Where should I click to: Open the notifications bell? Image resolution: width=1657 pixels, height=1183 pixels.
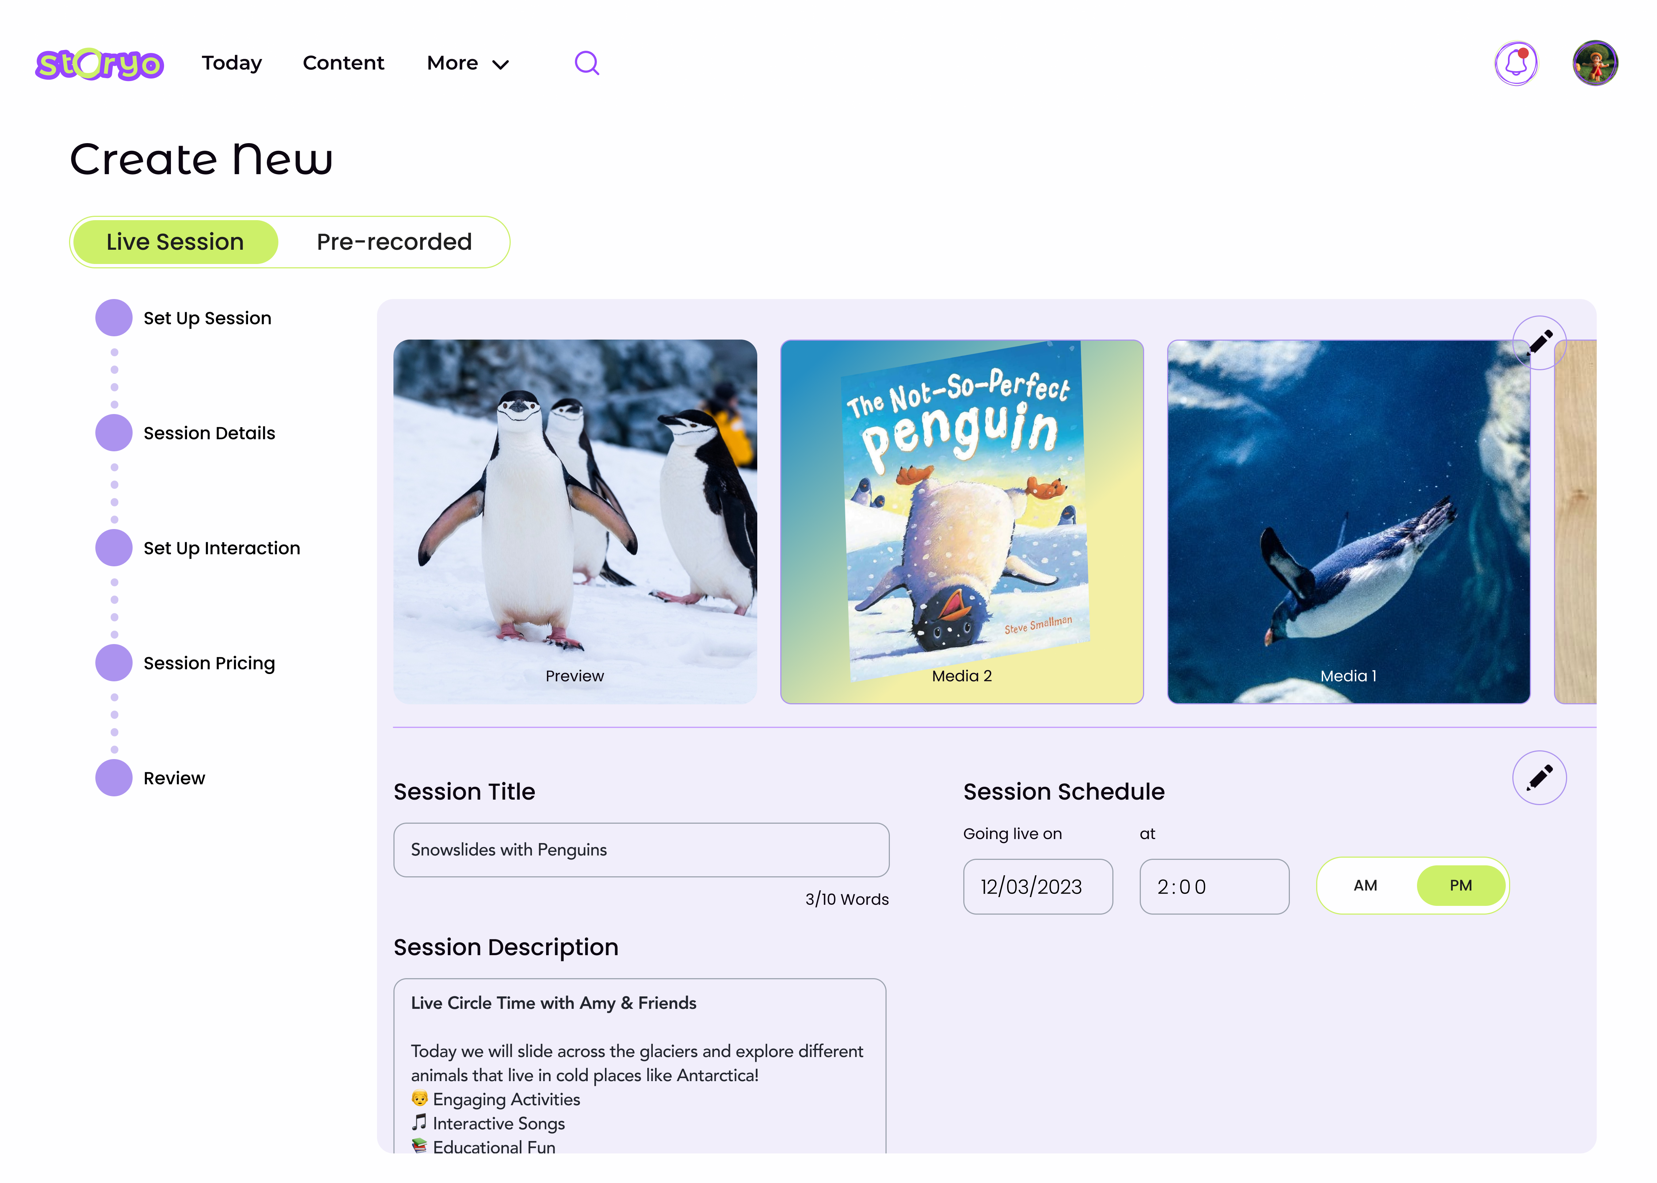click(1516, 64)
